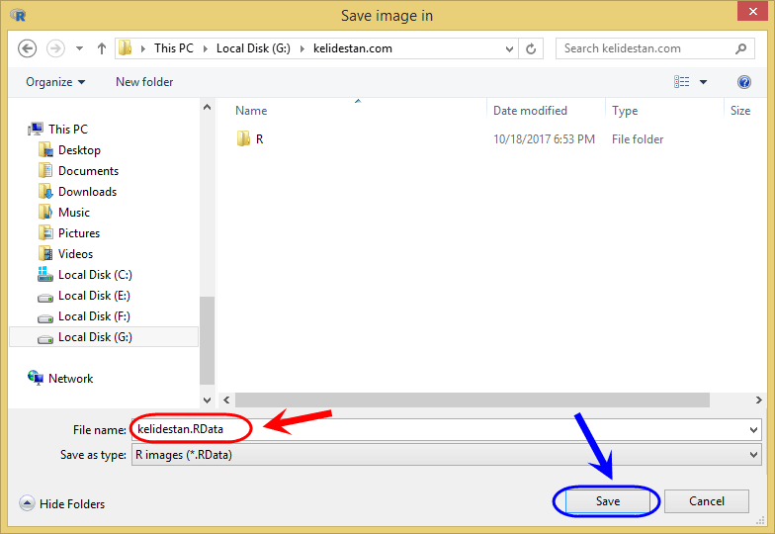Open the Save as type combo box
This screenshot has width=775, height=534.
[446, 455]
